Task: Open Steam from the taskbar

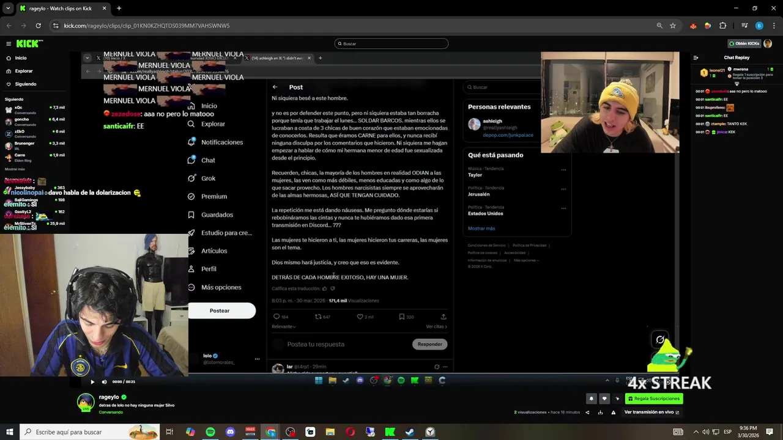Action: coord(410,432)
